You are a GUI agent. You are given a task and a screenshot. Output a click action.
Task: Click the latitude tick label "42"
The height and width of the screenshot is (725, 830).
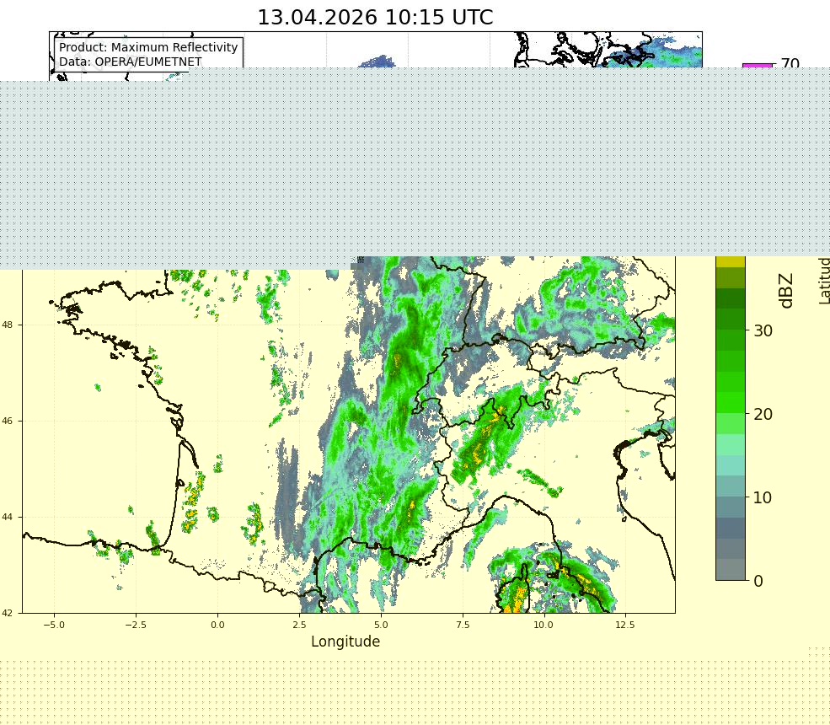tap(8, 613)
